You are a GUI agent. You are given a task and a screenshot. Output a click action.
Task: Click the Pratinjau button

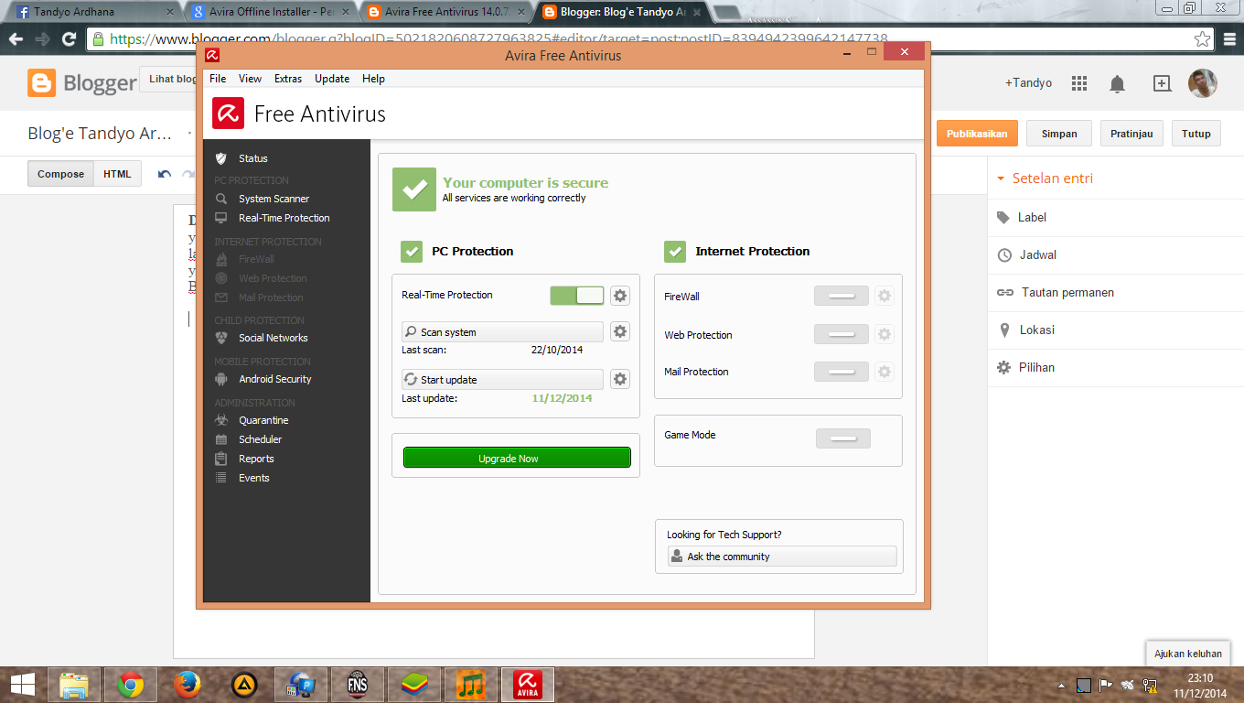(x=1131, y=134)
